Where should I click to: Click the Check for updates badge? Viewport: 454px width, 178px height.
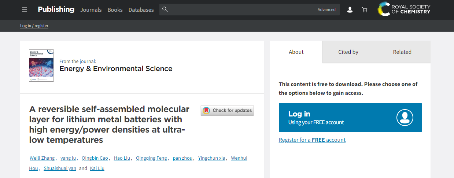227,110
